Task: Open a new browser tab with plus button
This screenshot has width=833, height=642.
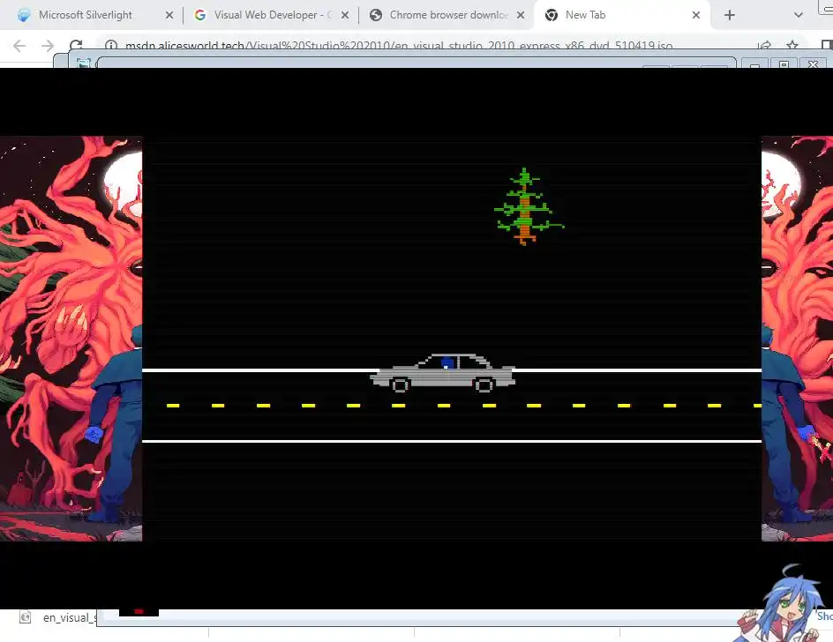Action: pos(730,15)
